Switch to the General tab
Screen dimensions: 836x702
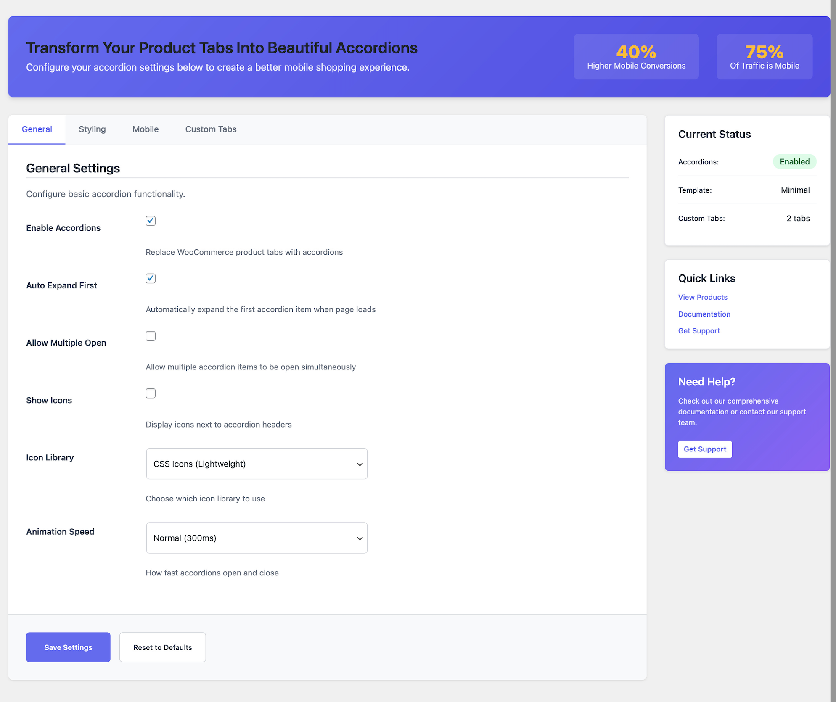(37, 129)
